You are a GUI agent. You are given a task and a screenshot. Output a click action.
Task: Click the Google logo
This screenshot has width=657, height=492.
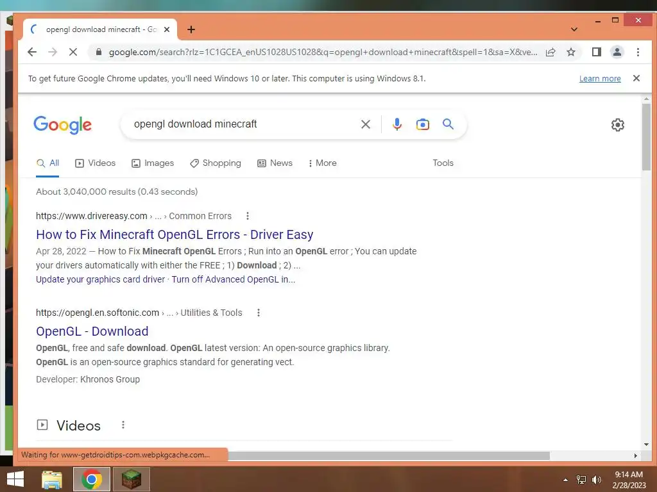click(62, 125)
